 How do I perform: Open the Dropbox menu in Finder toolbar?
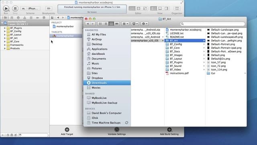135,24
